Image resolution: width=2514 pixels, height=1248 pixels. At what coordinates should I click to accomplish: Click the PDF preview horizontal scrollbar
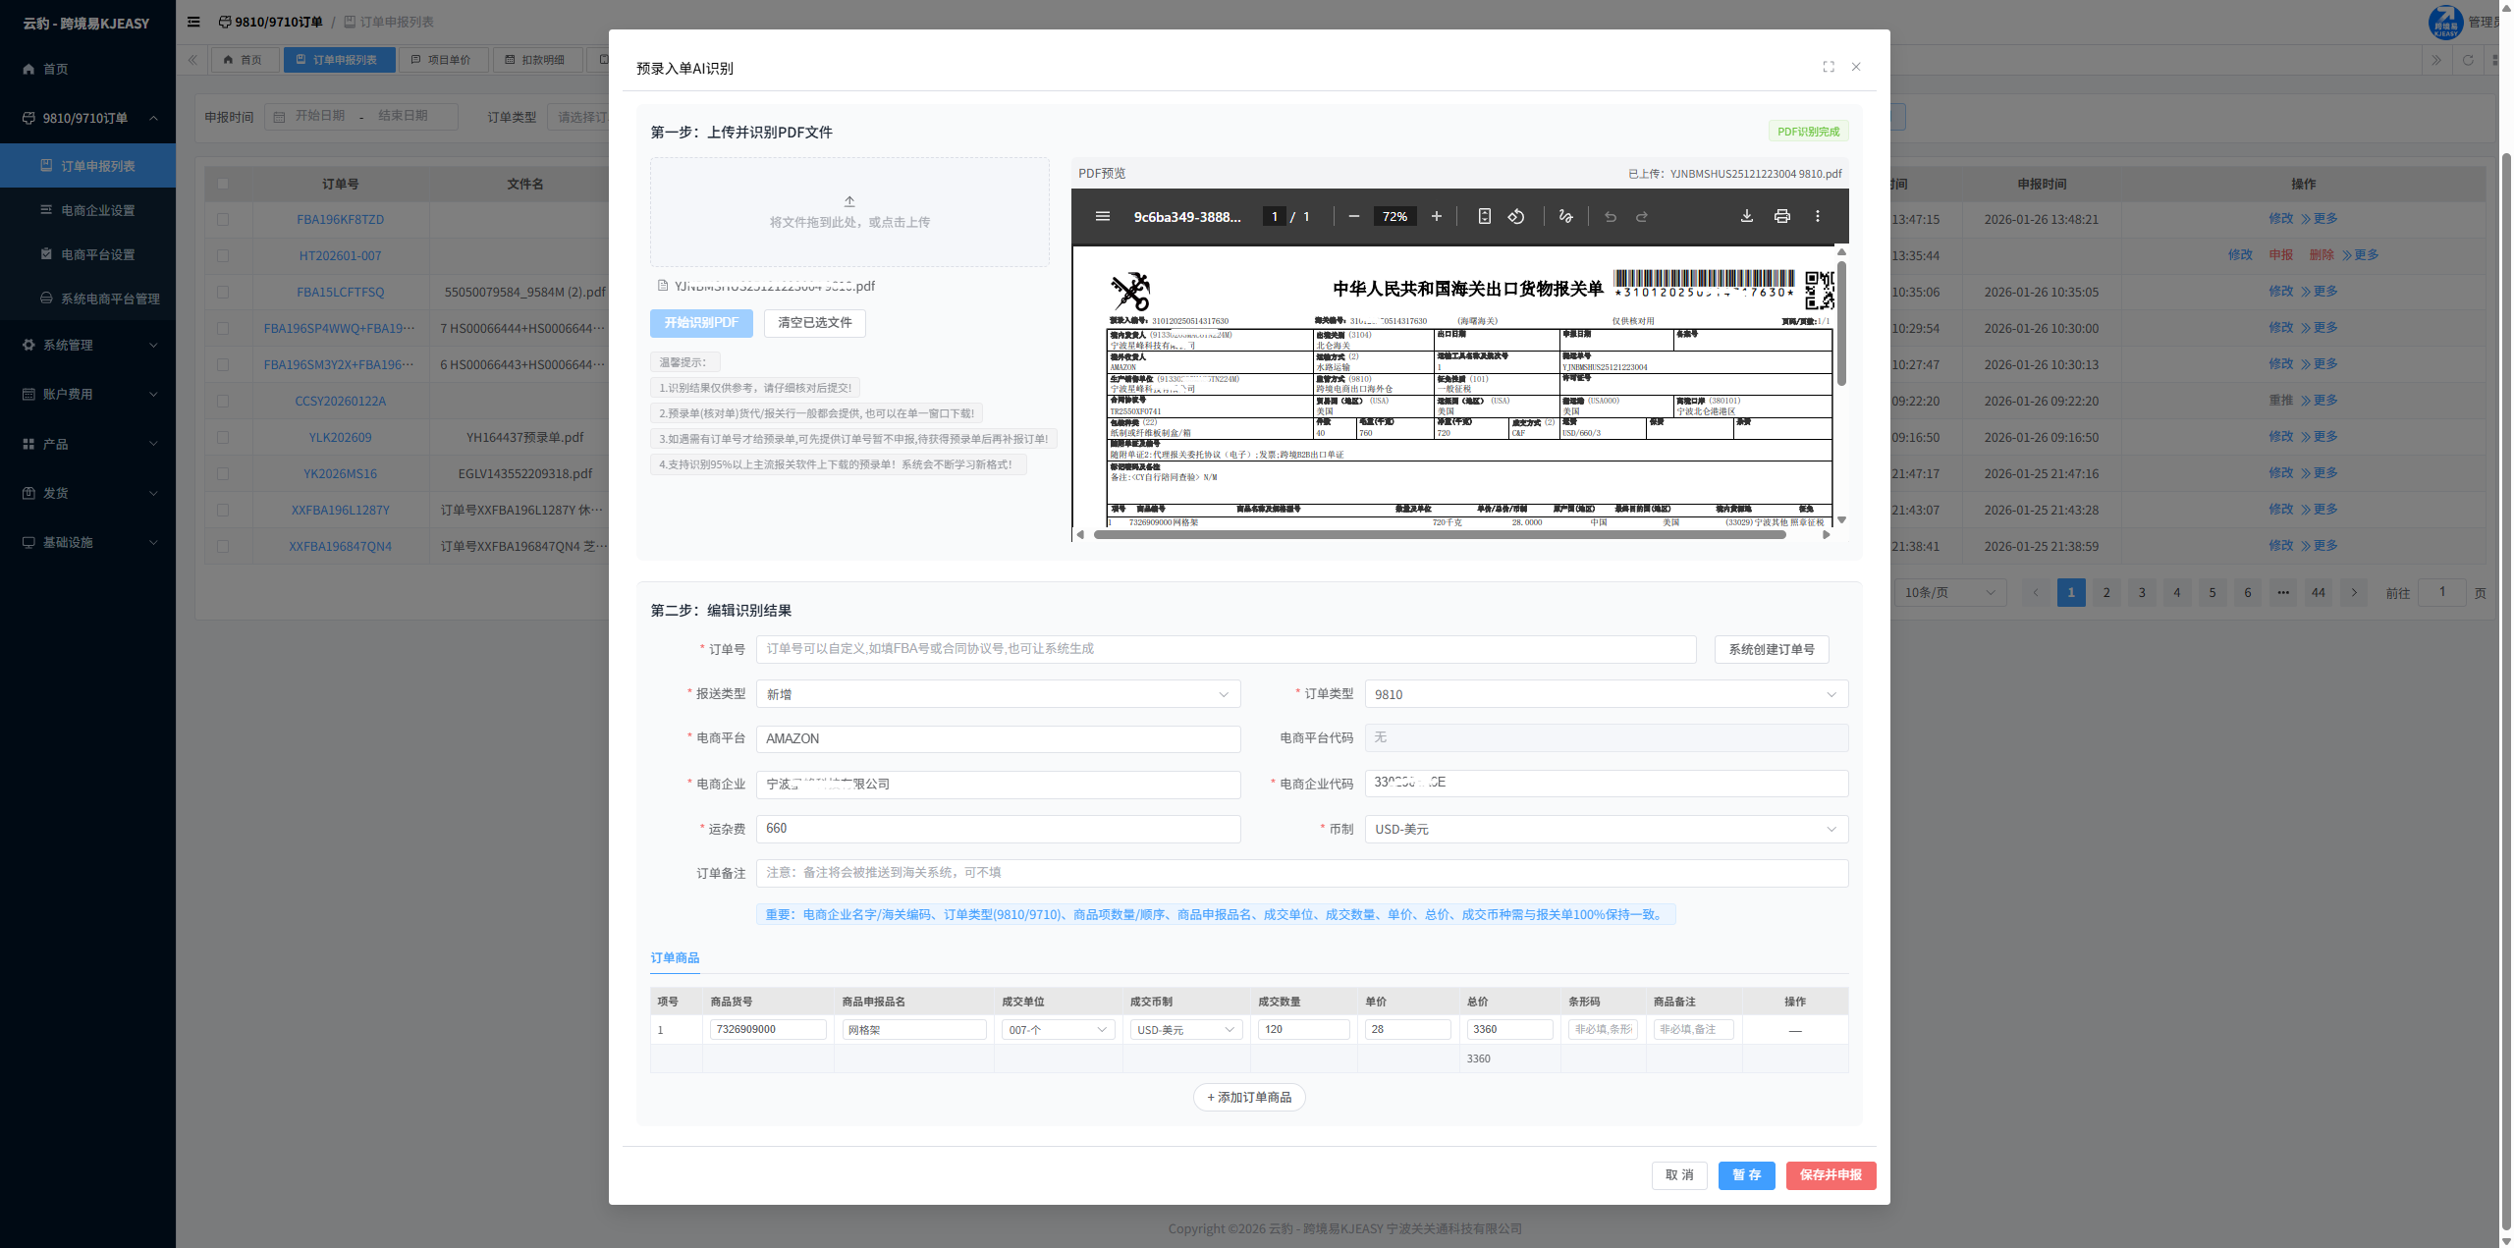(1439, 535)
